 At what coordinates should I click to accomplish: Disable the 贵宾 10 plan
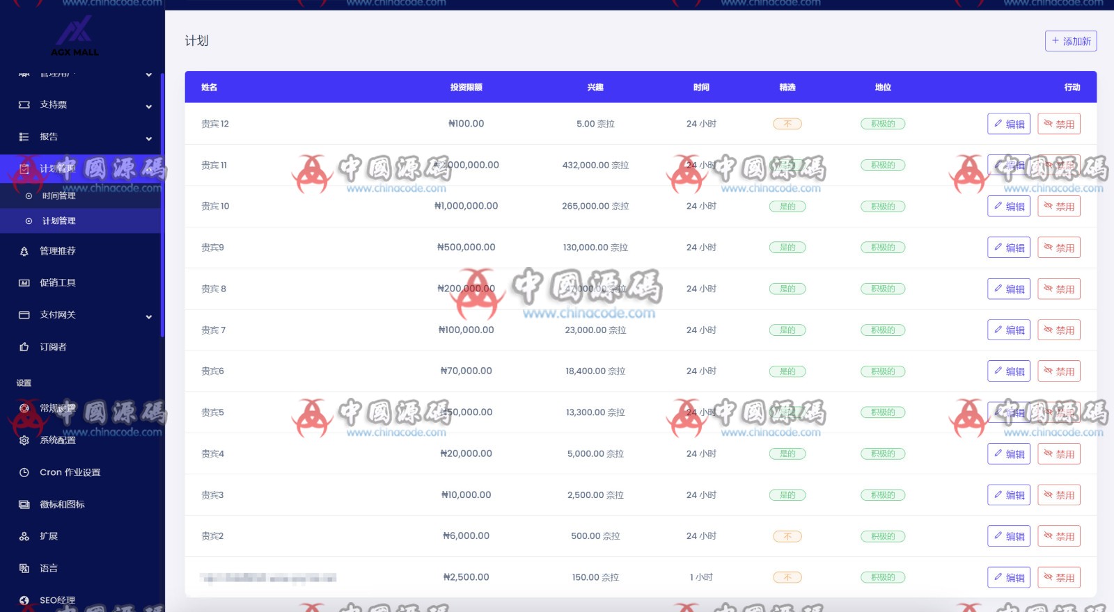coord(1058,207)
